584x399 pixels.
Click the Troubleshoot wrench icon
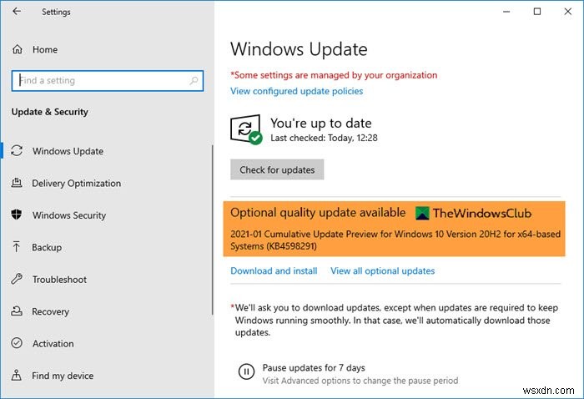(x=17, y=279)
